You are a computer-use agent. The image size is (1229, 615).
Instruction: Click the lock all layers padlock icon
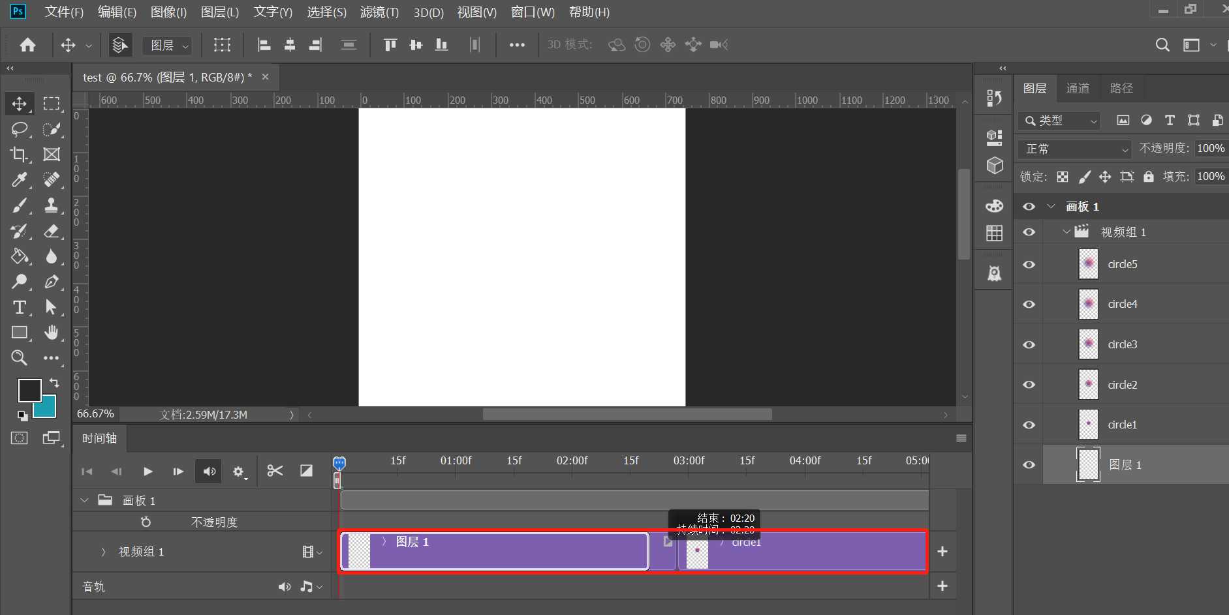(x=1149, y=177)
